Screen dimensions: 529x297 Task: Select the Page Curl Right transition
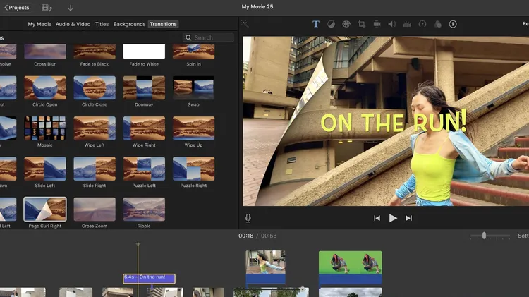[45, 210]
